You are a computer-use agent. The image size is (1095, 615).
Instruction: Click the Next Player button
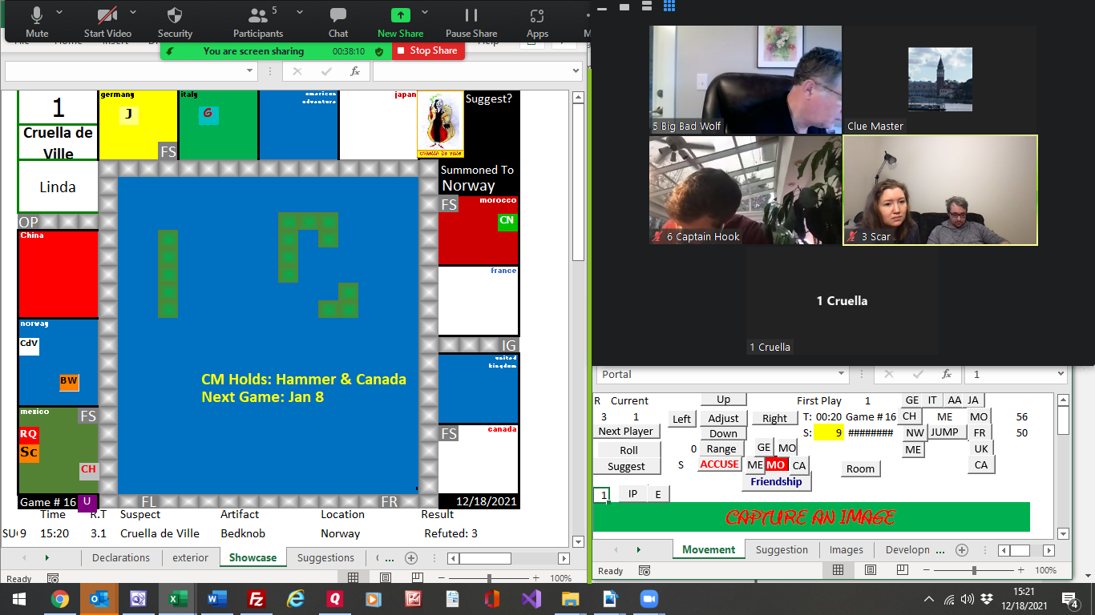click(x=626, y=431)
